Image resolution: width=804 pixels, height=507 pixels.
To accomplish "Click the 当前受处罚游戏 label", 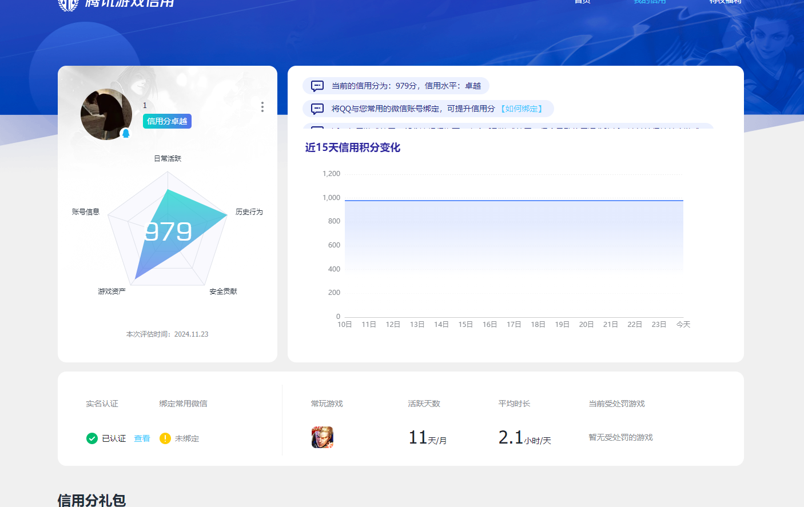I will click(x=616, y=404).
